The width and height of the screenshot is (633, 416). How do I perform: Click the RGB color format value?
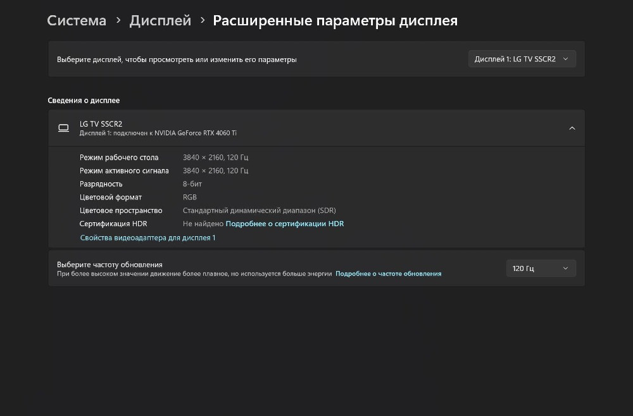tap(190, 197)
